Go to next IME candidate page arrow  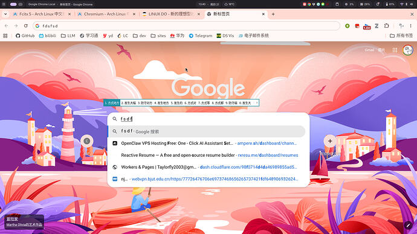coord(257,103)
